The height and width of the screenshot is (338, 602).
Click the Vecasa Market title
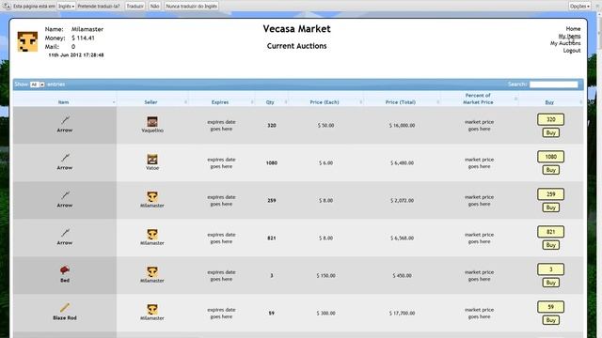297,29
